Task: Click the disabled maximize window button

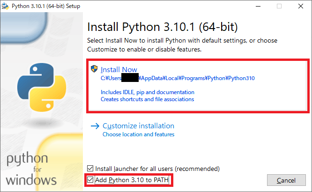Action: pos(279,6)
